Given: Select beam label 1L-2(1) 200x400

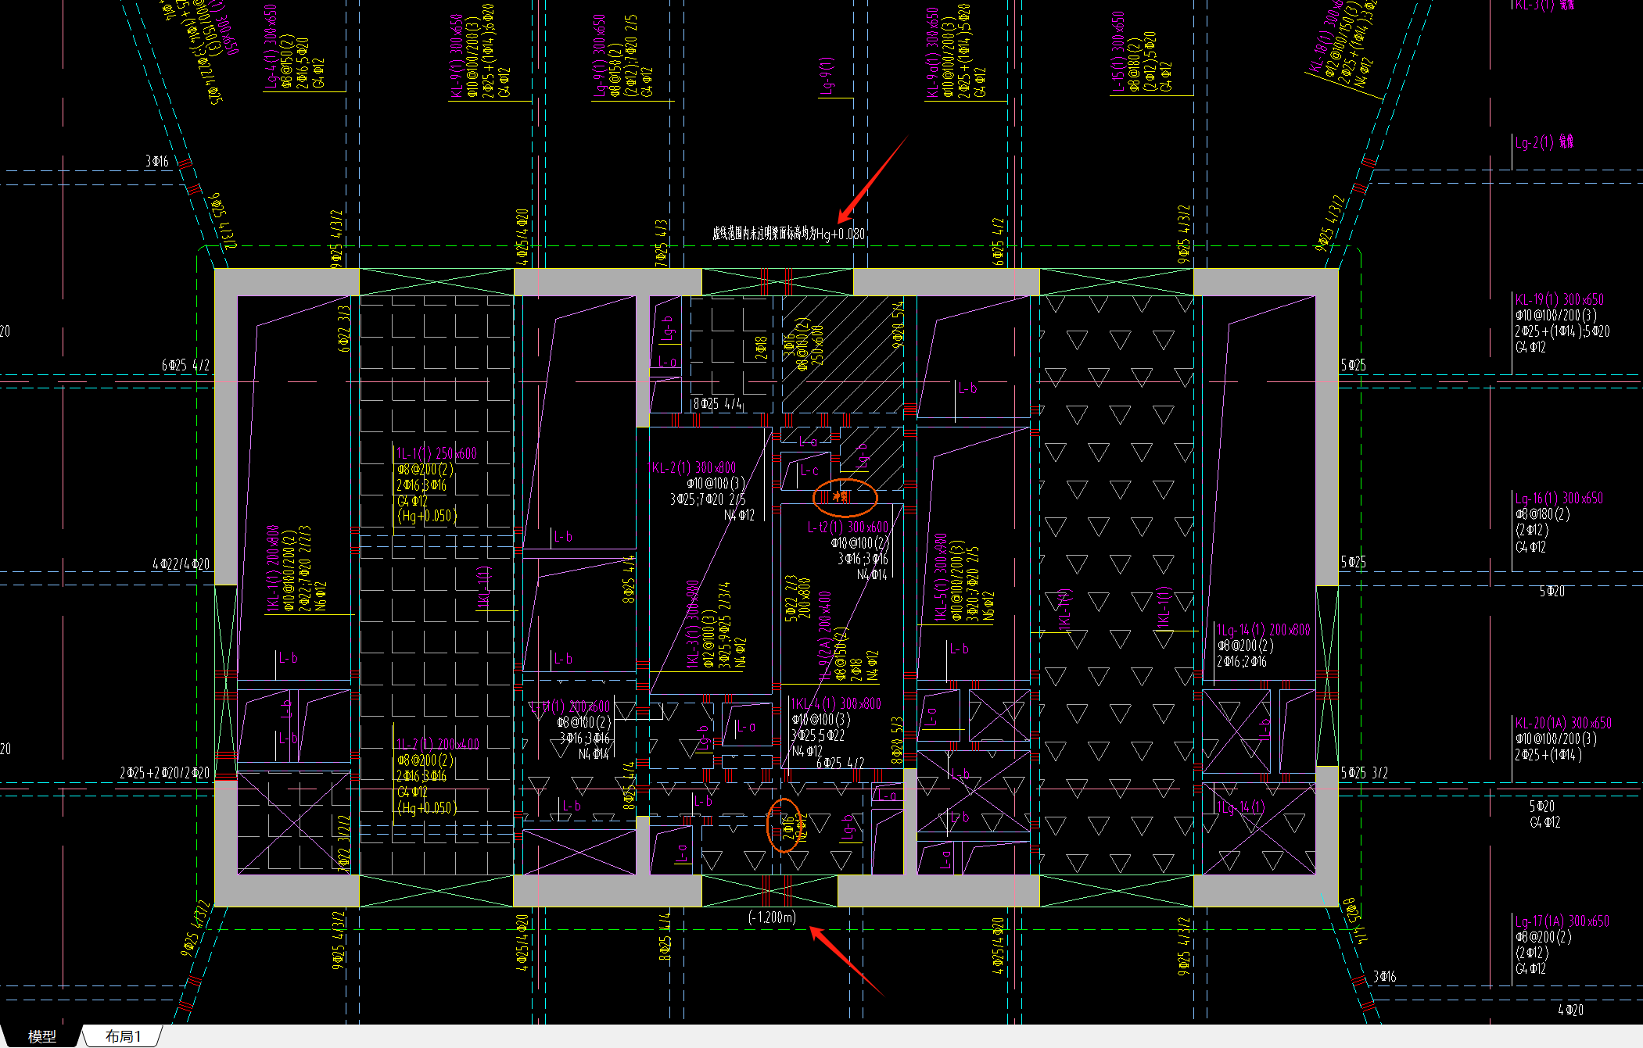Looking at the screenshot, I should coord(438,744).
